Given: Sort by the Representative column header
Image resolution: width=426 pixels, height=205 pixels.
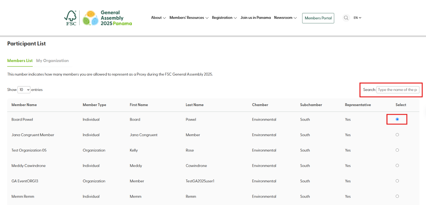Looking at the screenshot, I should 358,105.
